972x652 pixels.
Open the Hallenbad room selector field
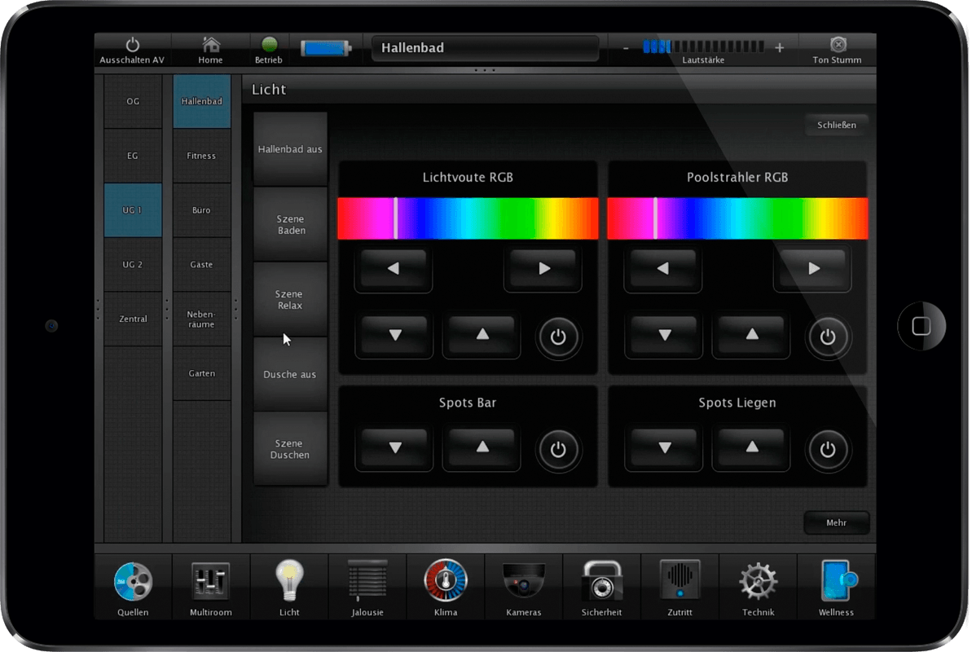coord(485,48)
